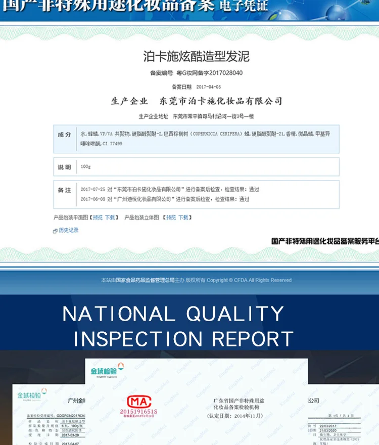Click 广东省国产非特殊用途 化妆品备案检验机构 text

[x=239, y=404]
